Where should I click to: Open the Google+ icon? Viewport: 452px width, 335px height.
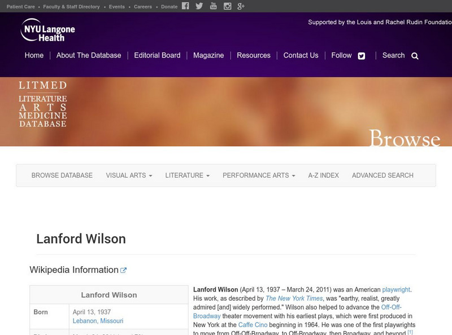[241, 7]
